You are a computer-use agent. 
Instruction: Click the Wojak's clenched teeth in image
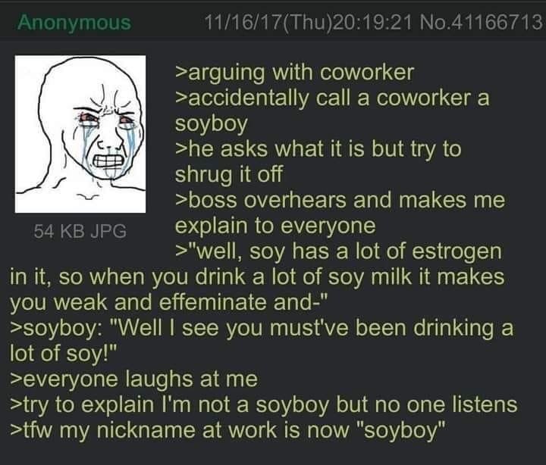107,161
